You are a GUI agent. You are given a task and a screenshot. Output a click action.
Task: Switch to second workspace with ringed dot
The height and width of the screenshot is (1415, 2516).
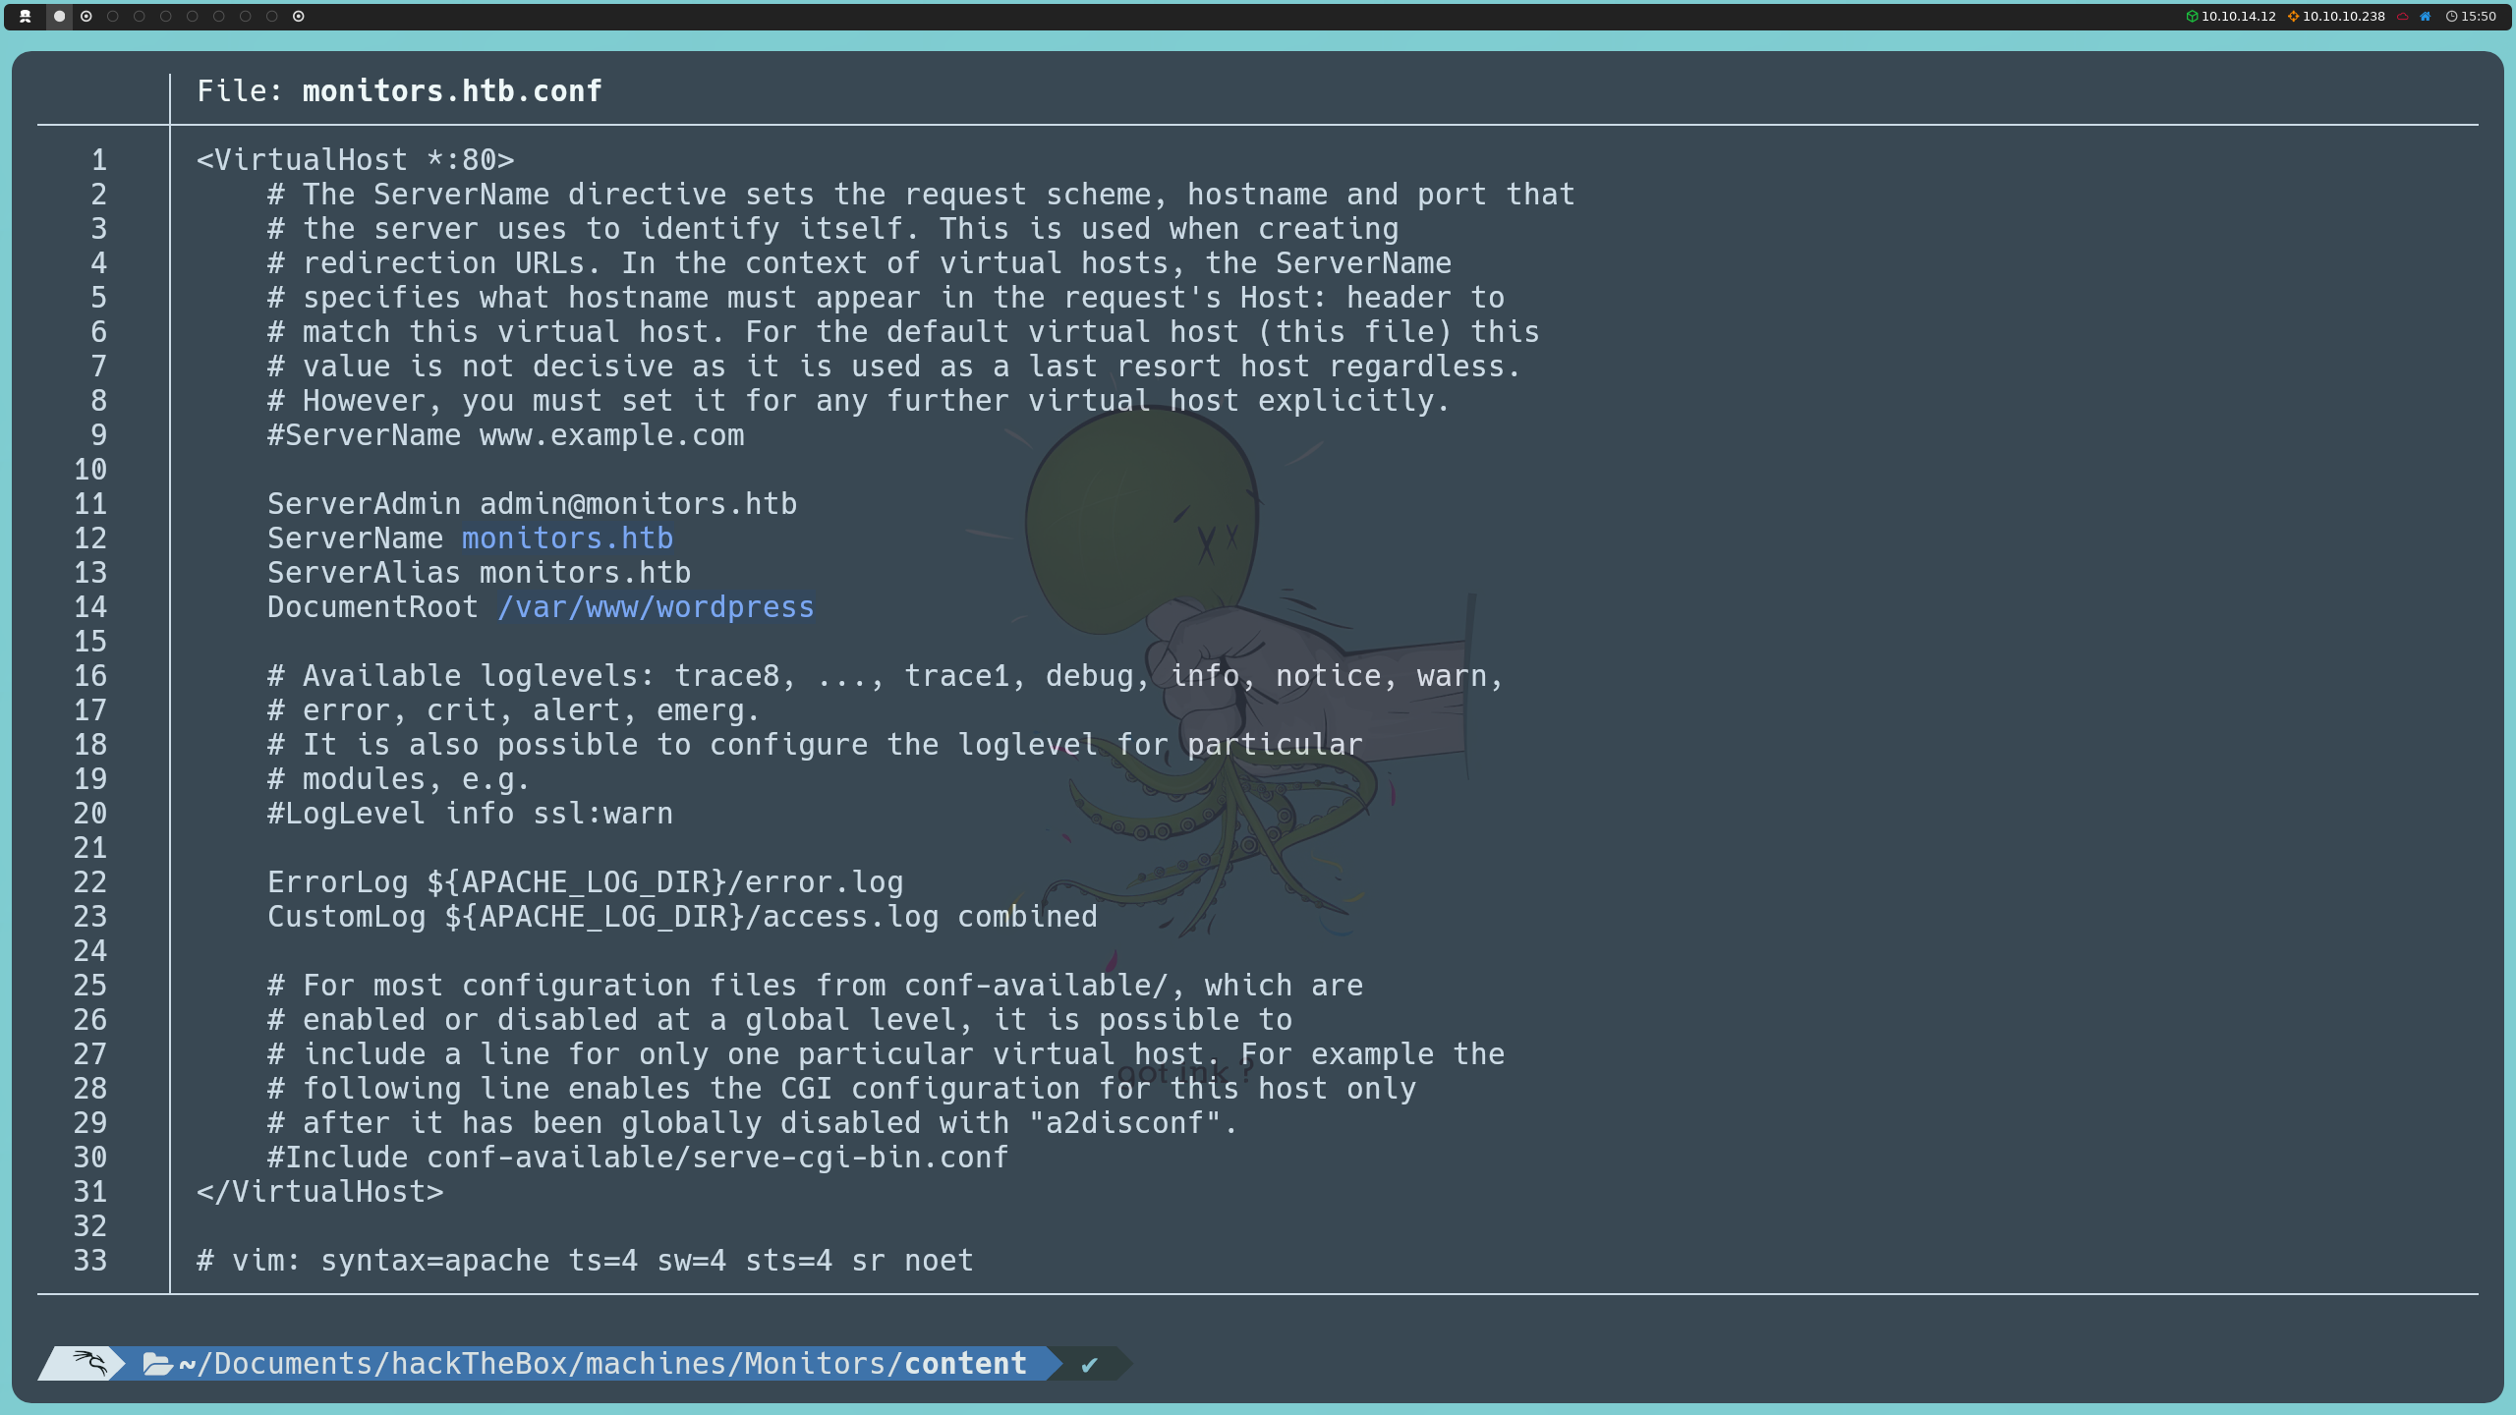point(86,16)
